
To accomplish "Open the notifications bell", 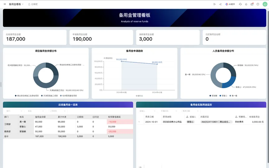I will (x=246, y=4).
